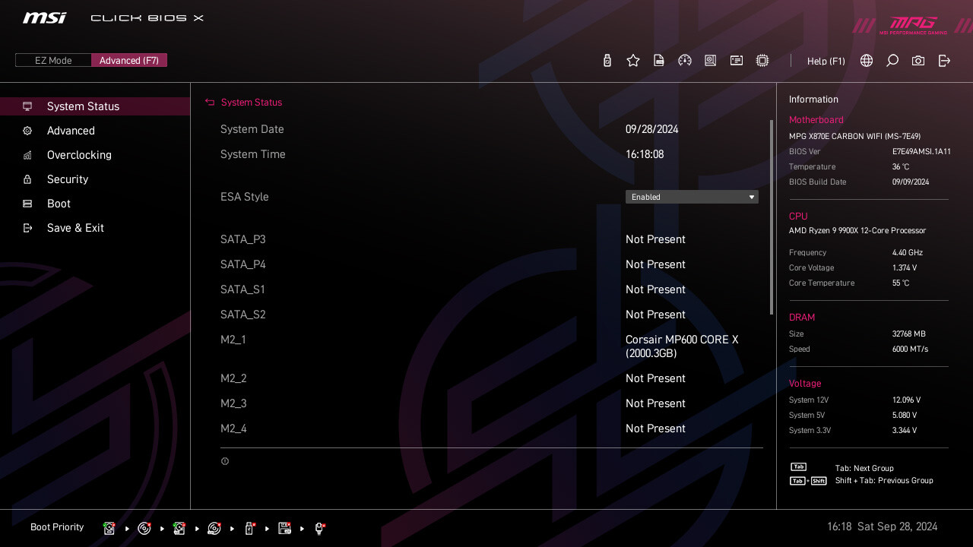Open the M-Flash USB icon in toolbar

(x=607, y=61)
